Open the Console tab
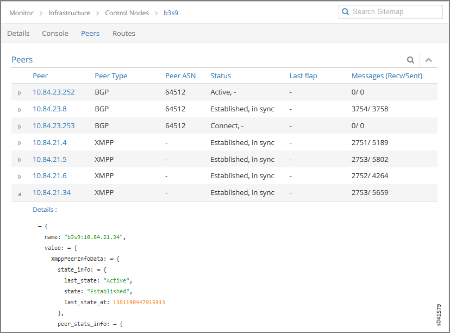The height and width of the screenshot is (333, 450). (55, 34)
